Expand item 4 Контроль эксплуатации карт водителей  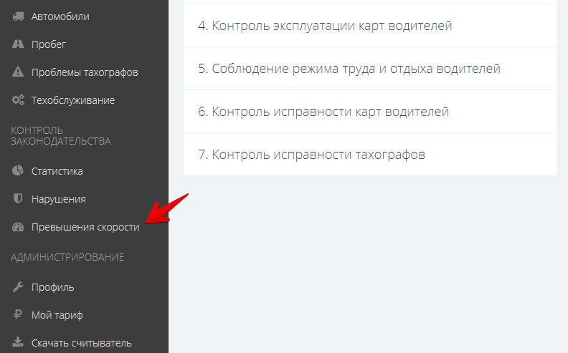click(325, 26)
